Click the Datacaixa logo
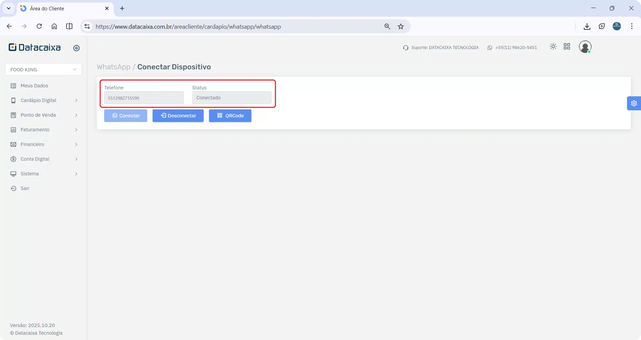This screenshot has height=340, width=641. [35, 47]
